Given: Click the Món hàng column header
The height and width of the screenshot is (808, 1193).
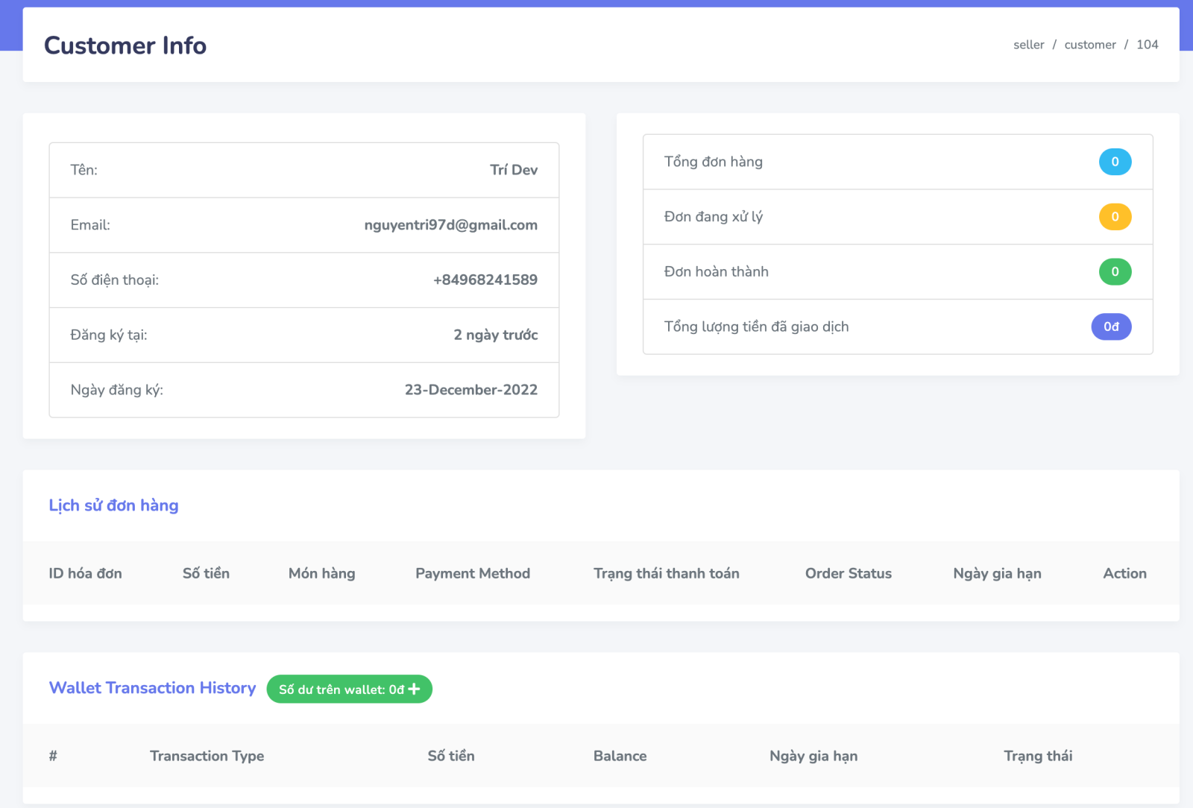Looking at the screenshot, I should (x=321, y=573).
